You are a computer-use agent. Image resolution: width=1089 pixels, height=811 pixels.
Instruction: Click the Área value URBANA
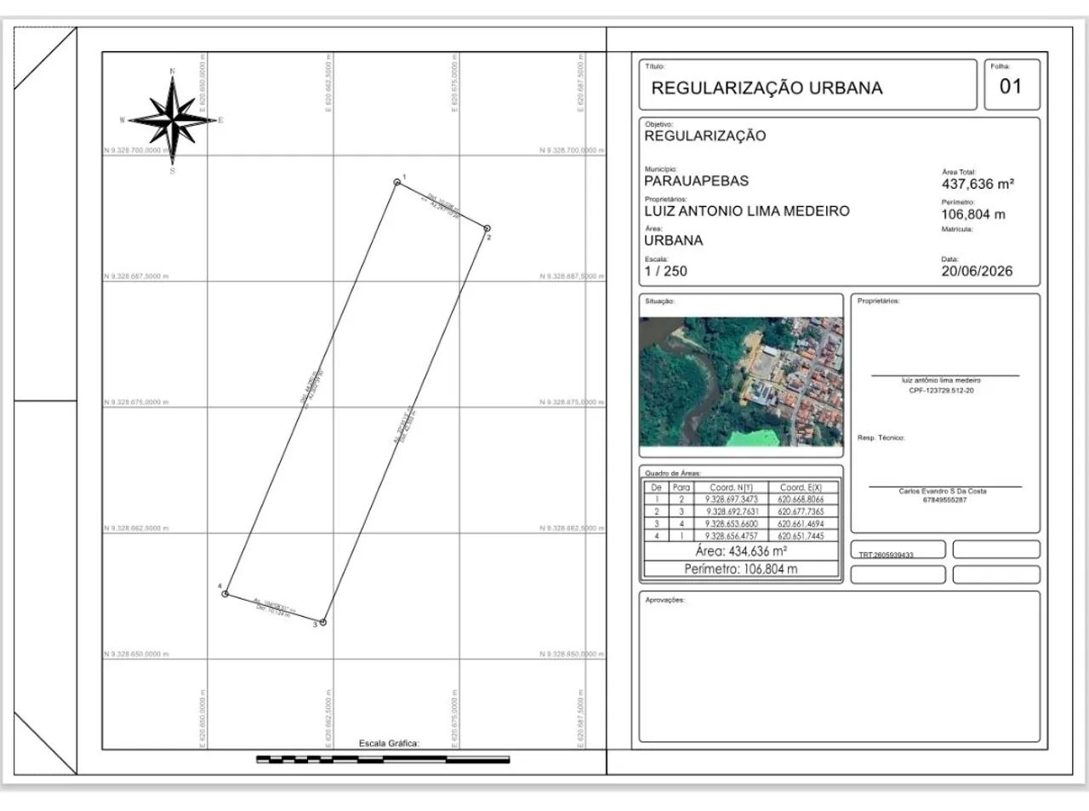(x=673, y=240)
